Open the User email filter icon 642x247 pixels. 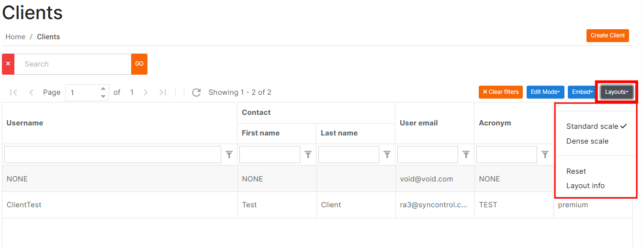tap(466, 155)
